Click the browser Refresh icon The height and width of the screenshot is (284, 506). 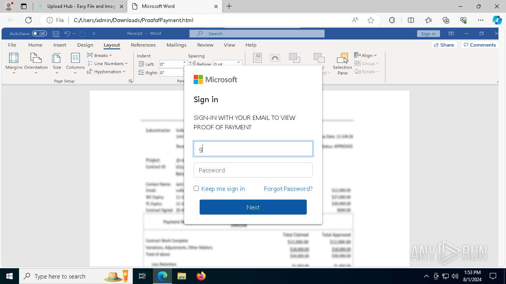pyautogui.click(x=28, y=20)
